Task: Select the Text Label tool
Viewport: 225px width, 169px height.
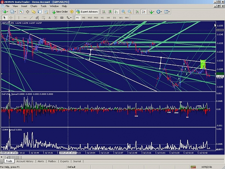Action: (56, 18)
